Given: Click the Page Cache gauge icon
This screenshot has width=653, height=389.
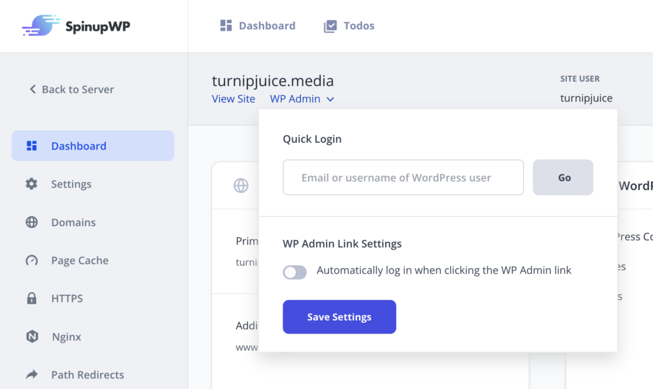Looking at the screenshot, I should (31, 260).
